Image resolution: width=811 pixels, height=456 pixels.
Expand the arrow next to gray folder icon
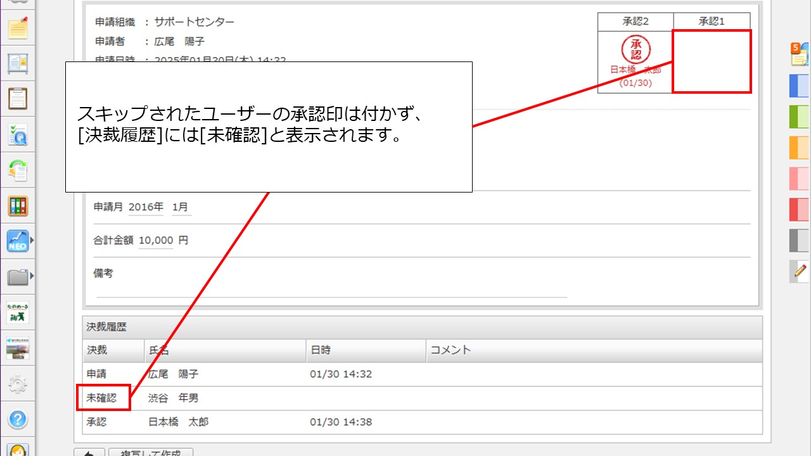[x=32, y=276]
